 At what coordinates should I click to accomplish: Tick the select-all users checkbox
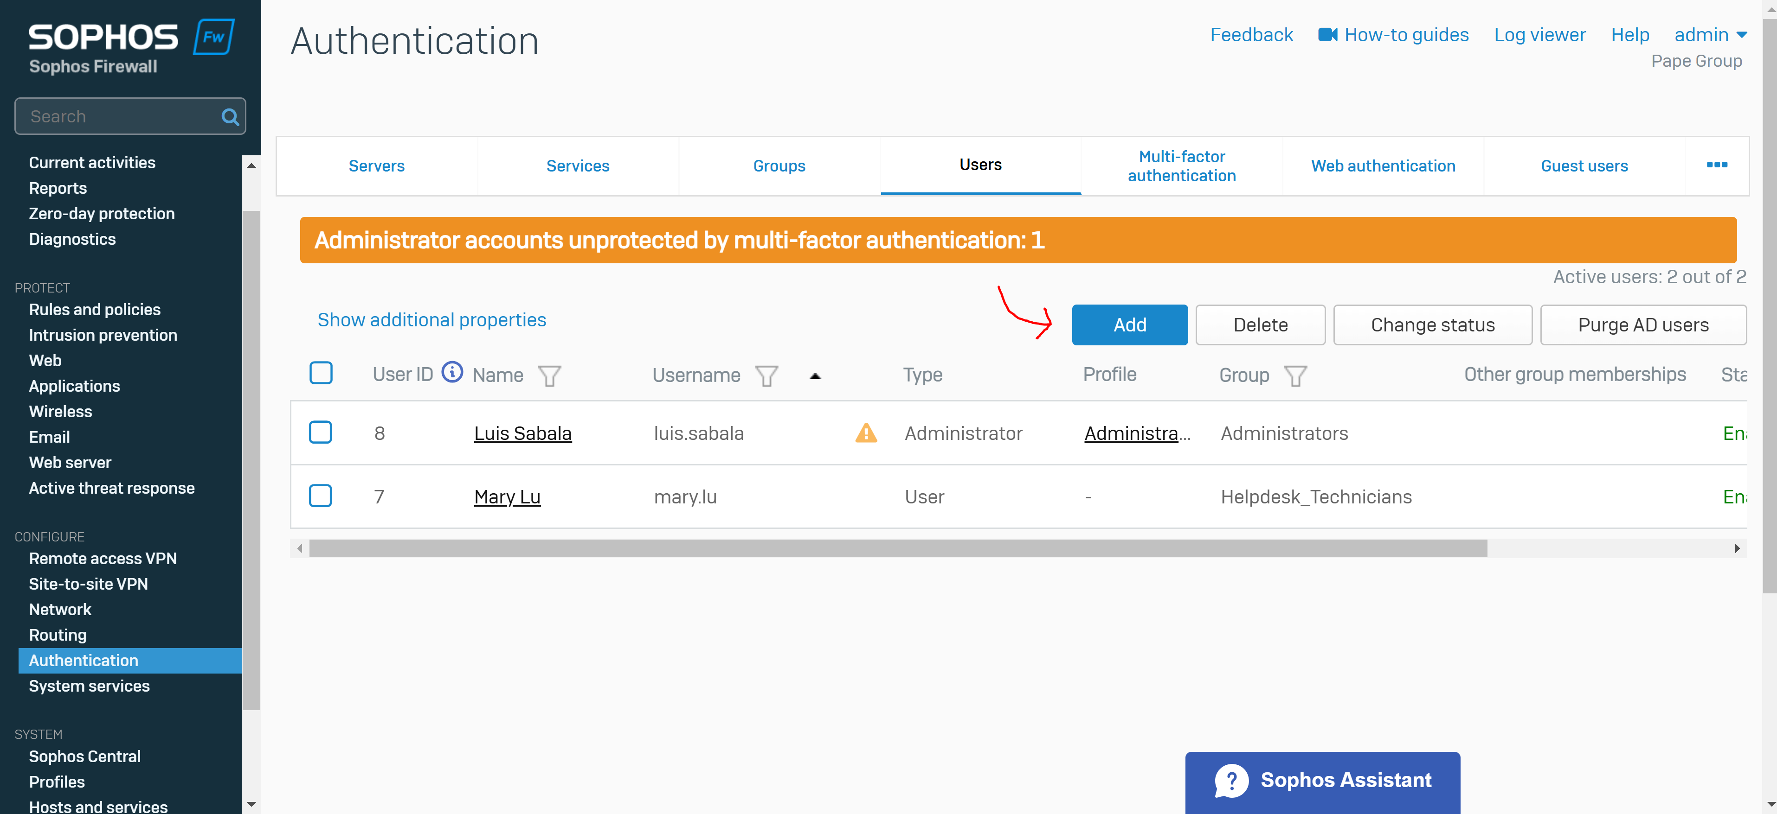point(321,373)
